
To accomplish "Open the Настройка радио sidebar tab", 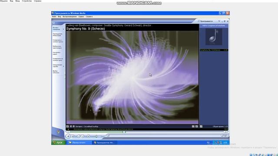I will tap(57, 53).
